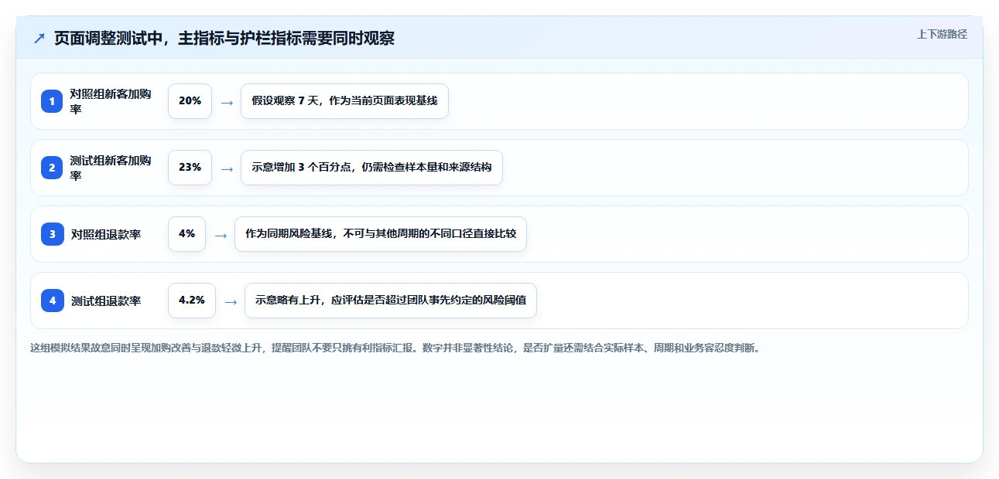Image resolution: width=999 pixels, height=479 pixels.
Task: Click the note 假设观察 7 天，作为当前页面表现基线
Action: tap(344, 101)
